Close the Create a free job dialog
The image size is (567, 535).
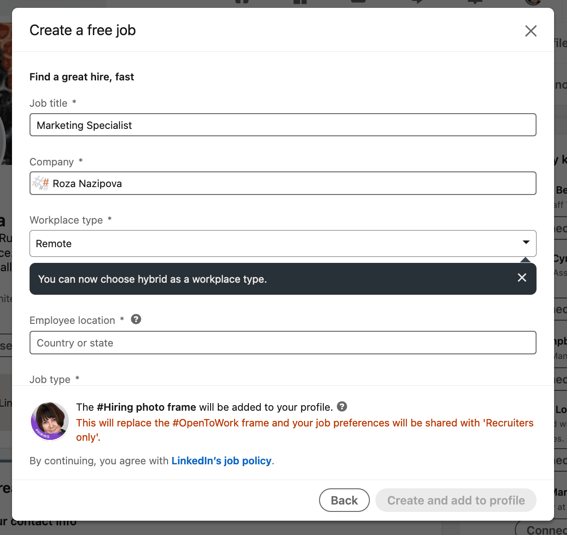tap(531, 31)
